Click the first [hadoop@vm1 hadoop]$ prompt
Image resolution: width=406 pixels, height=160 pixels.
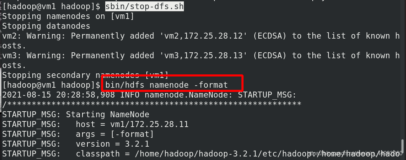coord(51,6)
